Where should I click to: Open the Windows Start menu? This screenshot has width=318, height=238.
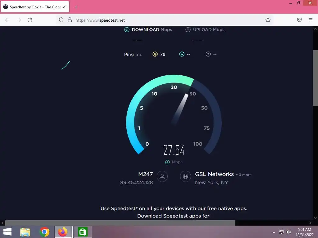pyautogui.click(x=7, y=232)
